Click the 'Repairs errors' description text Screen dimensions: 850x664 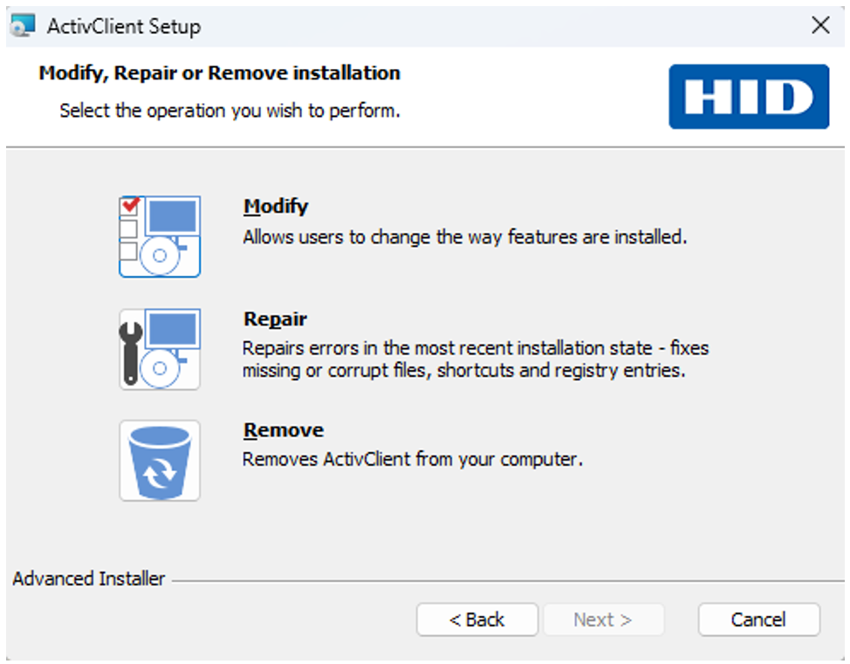pyautogui.click(x=475, y=359)
